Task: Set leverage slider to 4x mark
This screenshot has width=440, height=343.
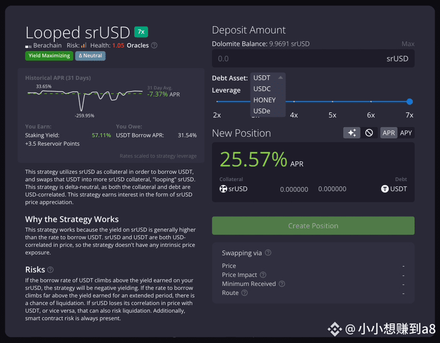Action: click(294, 101)
